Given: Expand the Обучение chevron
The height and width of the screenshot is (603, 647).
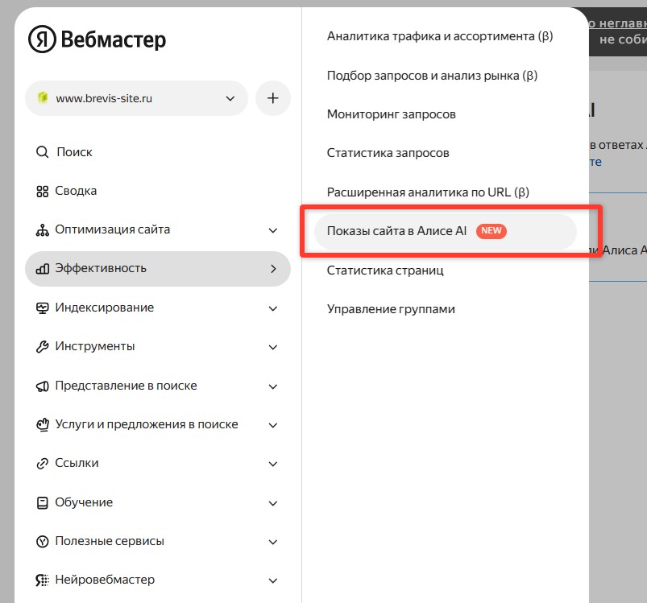Looking at the screenshot, I should pyautogui.click(x=273, y=503).
